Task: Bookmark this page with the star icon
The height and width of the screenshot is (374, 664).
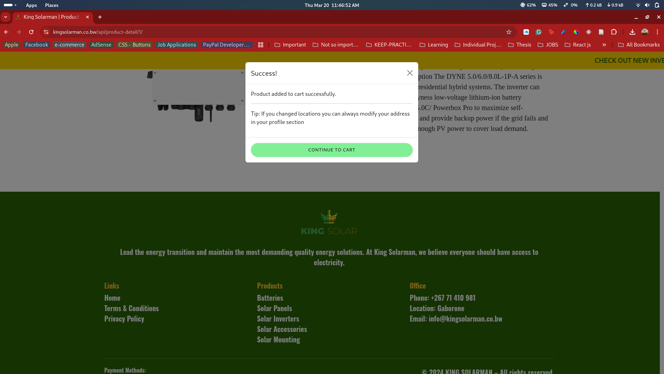Action: pyautogui.click(x=508, y=32)
